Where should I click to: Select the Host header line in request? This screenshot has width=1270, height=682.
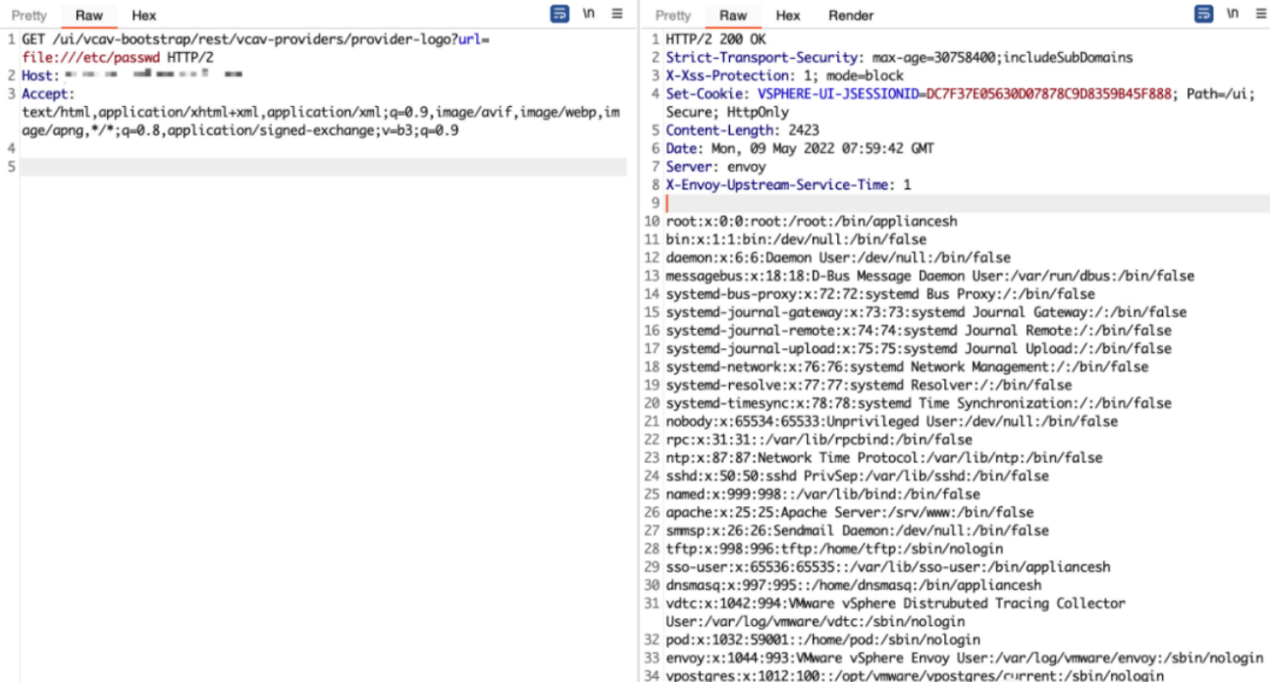coord(132,76)
